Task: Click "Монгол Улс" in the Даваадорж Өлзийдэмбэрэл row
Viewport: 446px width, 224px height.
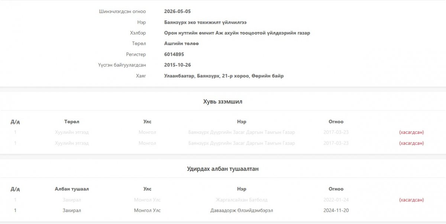Action: 148,211
